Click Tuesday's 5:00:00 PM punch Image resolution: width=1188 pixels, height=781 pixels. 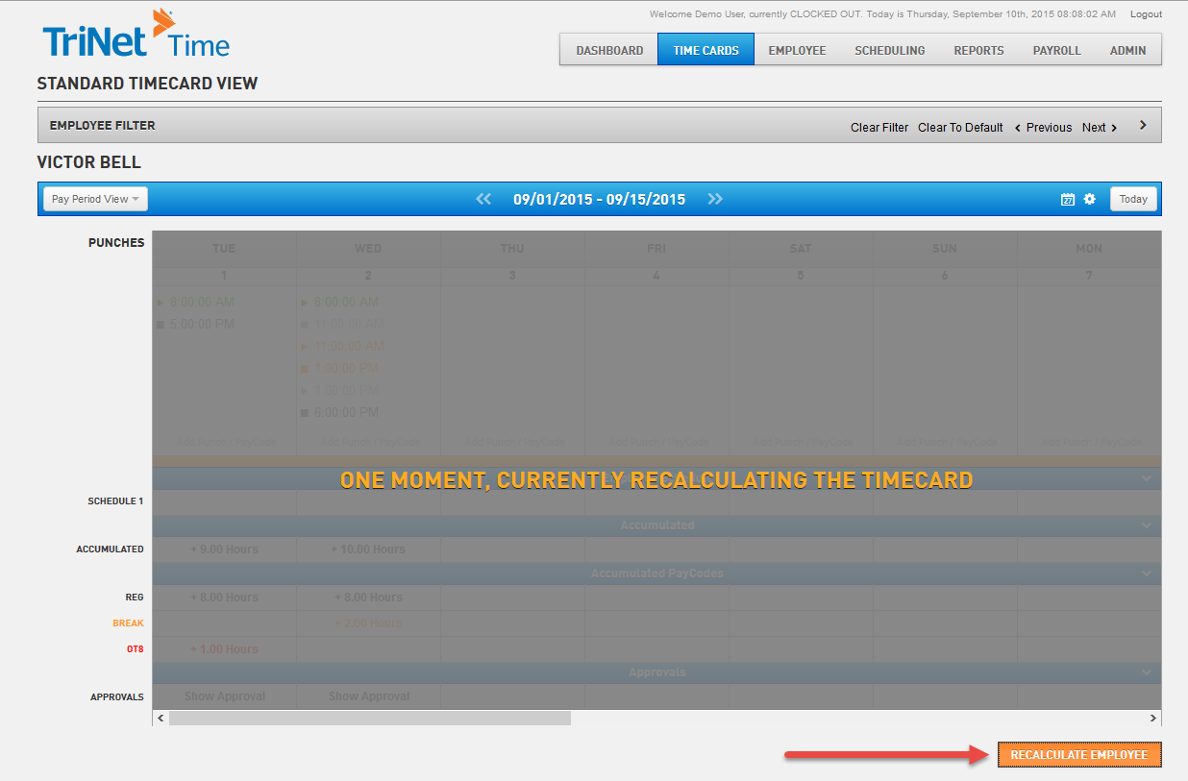[x=202, y=324]
